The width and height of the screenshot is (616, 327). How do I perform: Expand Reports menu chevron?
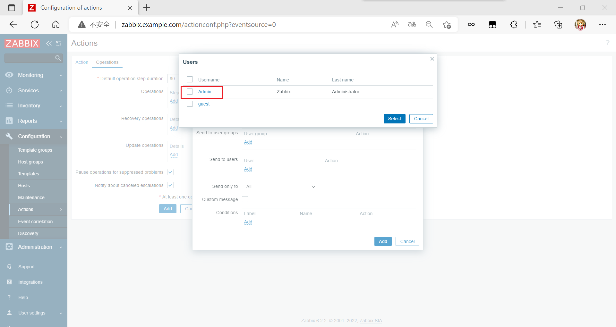(61, 121)
